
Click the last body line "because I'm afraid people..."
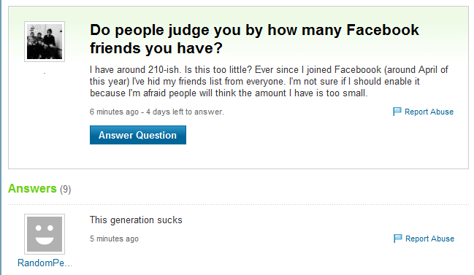(x=229, y=93)
